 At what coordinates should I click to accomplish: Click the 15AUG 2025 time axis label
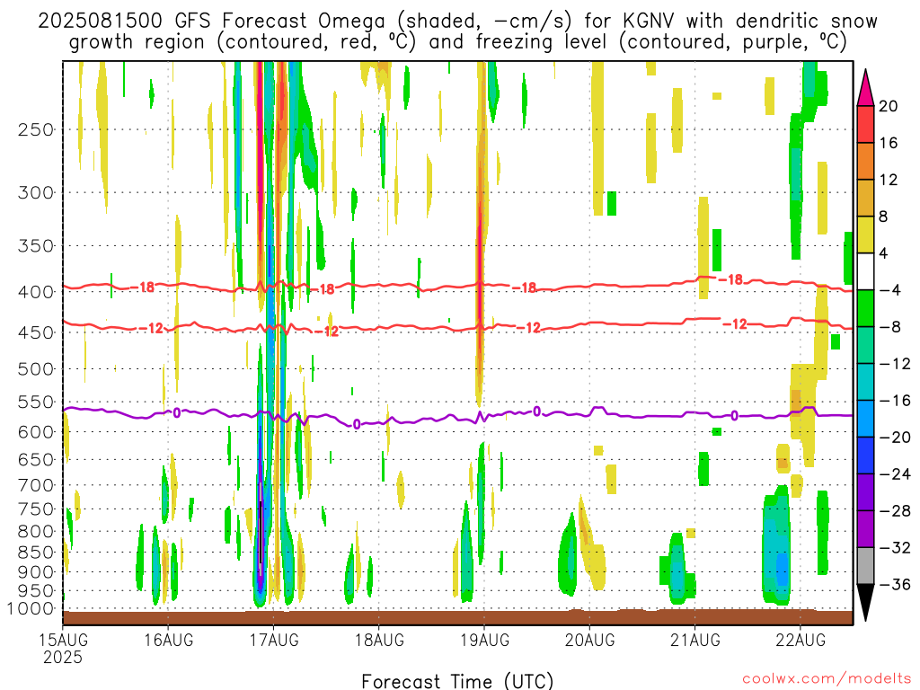click(x=63, y=649)
